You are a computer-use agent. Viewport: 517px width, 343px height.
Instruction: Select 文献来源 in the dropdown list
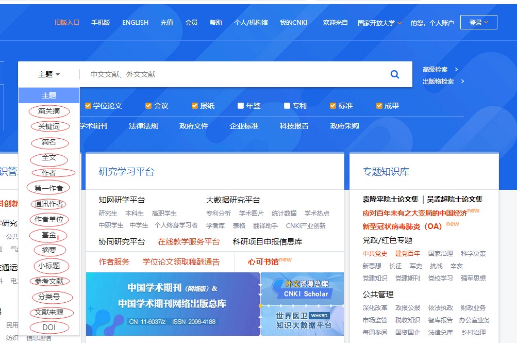[x=49, y=312]
